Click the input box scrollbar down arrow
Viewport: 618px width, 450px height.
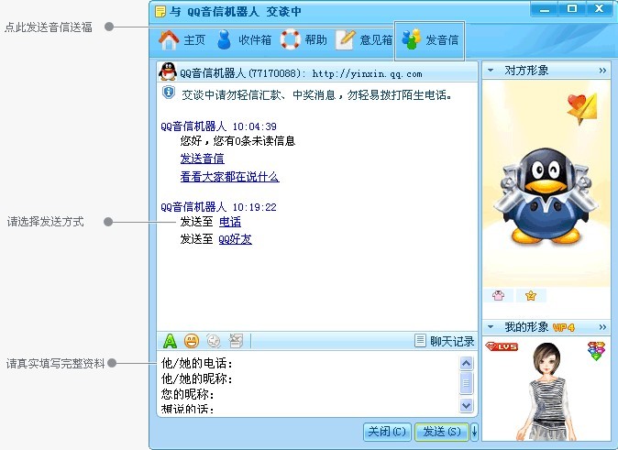(x=467, y=405)
